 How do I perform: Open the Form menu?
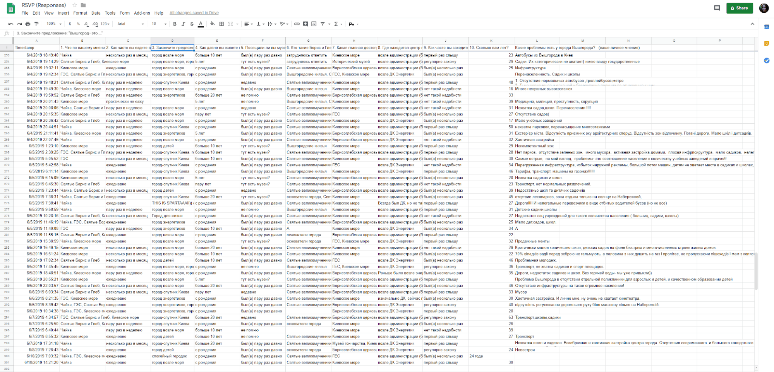(x=125, y=13)
